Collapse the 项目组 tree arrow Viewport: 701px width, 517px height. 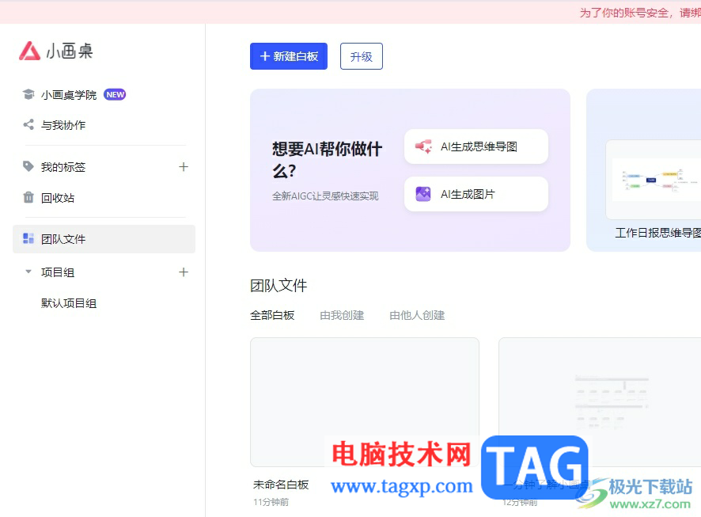click(x=28, y=272)
